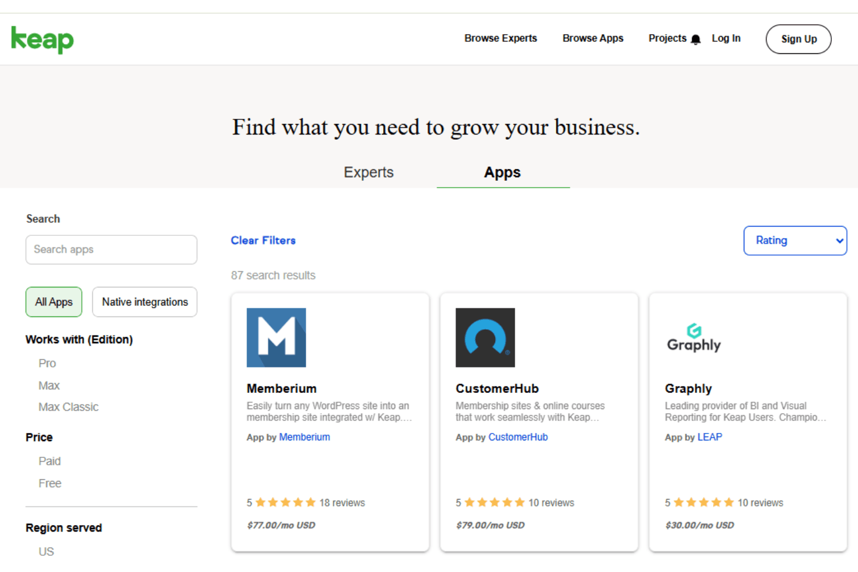Image resolution: width=858 pixels, height=572 pixels.
Task: Click the Sign Up button
Action: [799, 39]
